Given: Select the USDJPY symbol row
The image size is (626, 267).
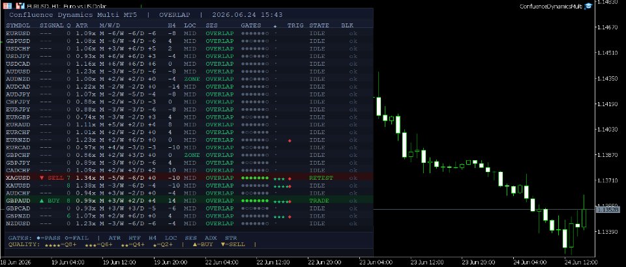Looking at the screenshot, I should click(x=189, y=56).
